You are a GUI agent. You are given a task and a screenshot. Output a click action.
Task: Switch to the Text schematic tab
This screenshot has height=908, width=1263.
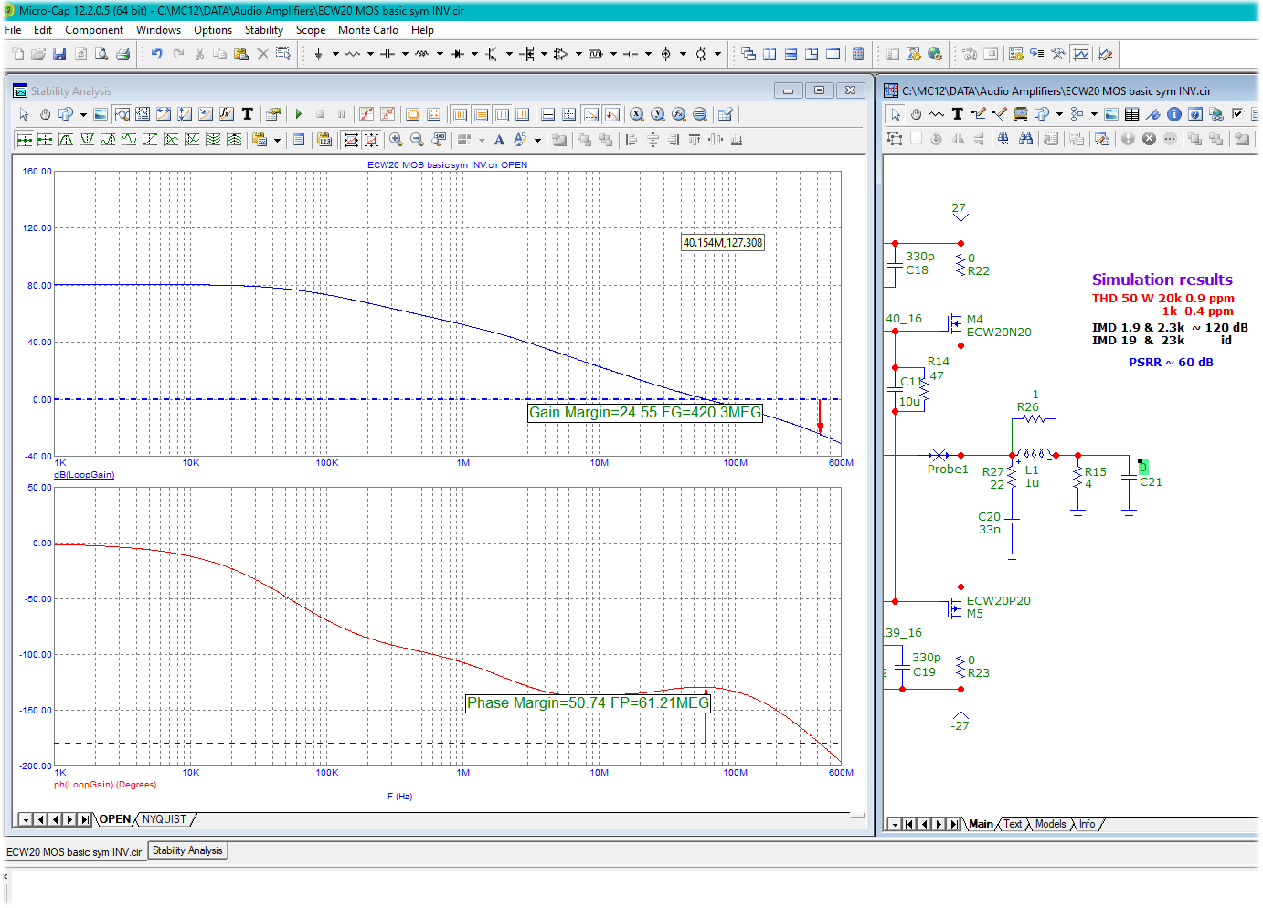[x=1013, y=824]
